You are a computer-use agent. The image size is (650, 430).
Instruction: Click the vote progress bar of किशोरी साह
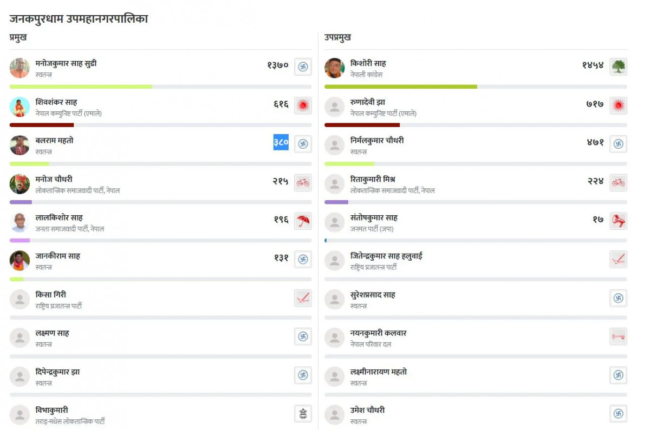[x=475, y=87]
